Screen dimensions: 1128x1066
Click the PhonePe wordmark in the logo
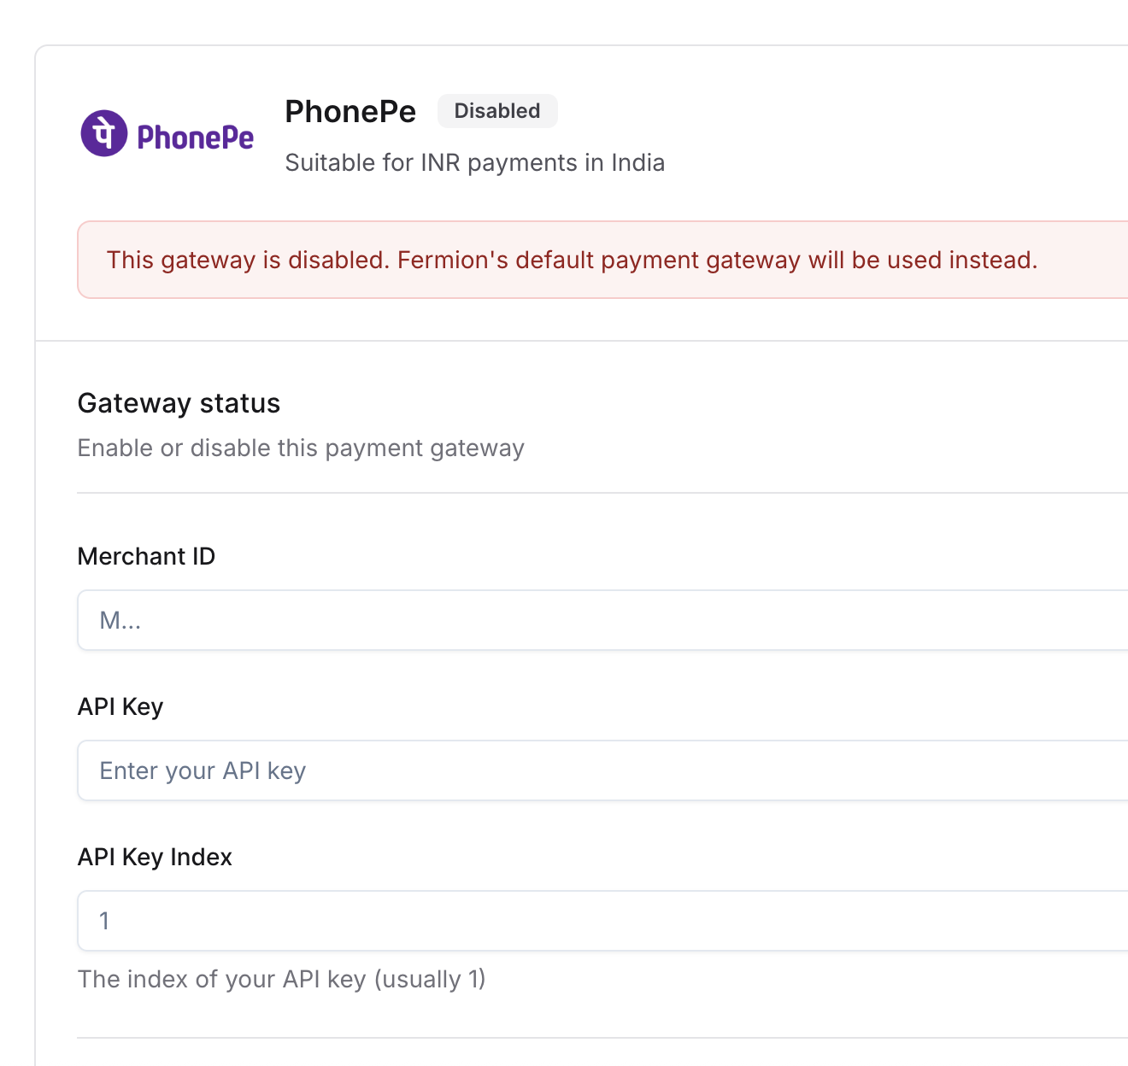(x=195, y=137)
